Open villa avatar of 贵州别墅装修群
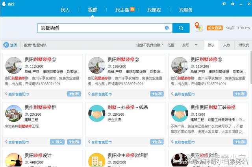This screenshot has width=252, height=167. pos(14,113)
